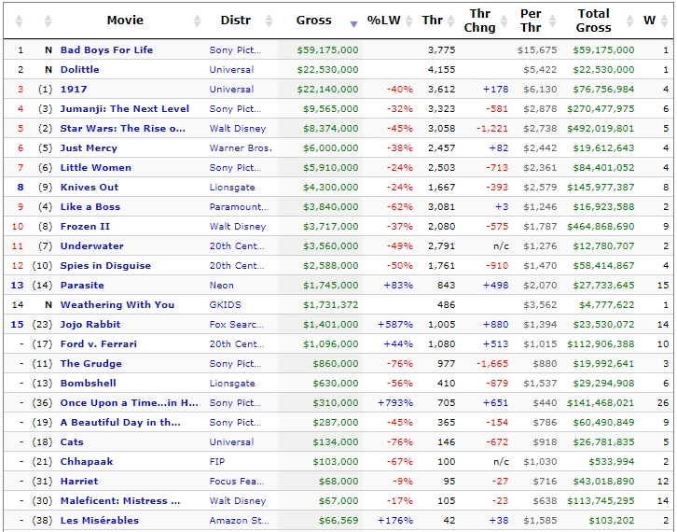
Task: Open FIP distributor link for Chhapaak
Action: [x=217, y=462]
